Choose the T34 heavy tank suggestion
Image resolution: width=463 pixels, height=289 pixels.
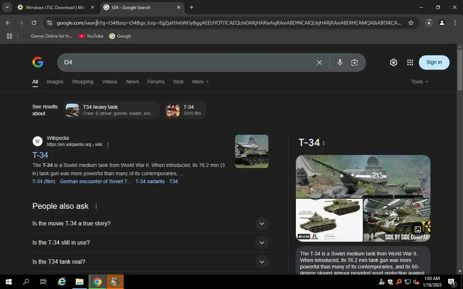[x=112, y=110]
